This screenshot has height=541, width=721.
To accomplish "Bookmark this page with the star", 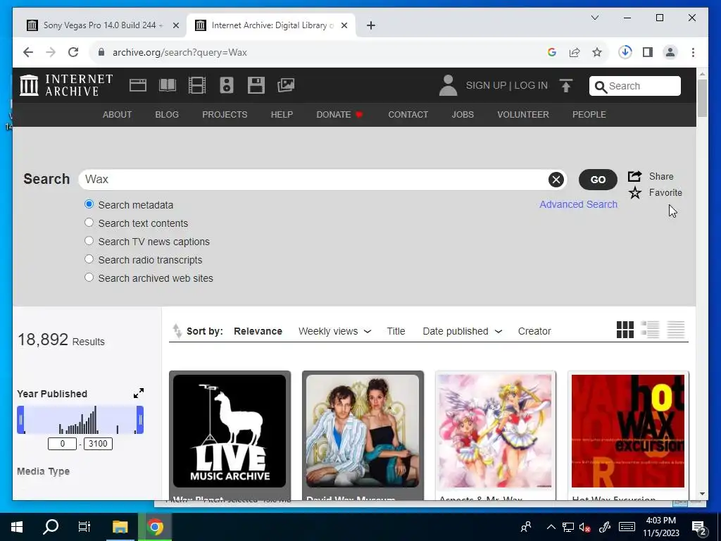I will point(597,52).
